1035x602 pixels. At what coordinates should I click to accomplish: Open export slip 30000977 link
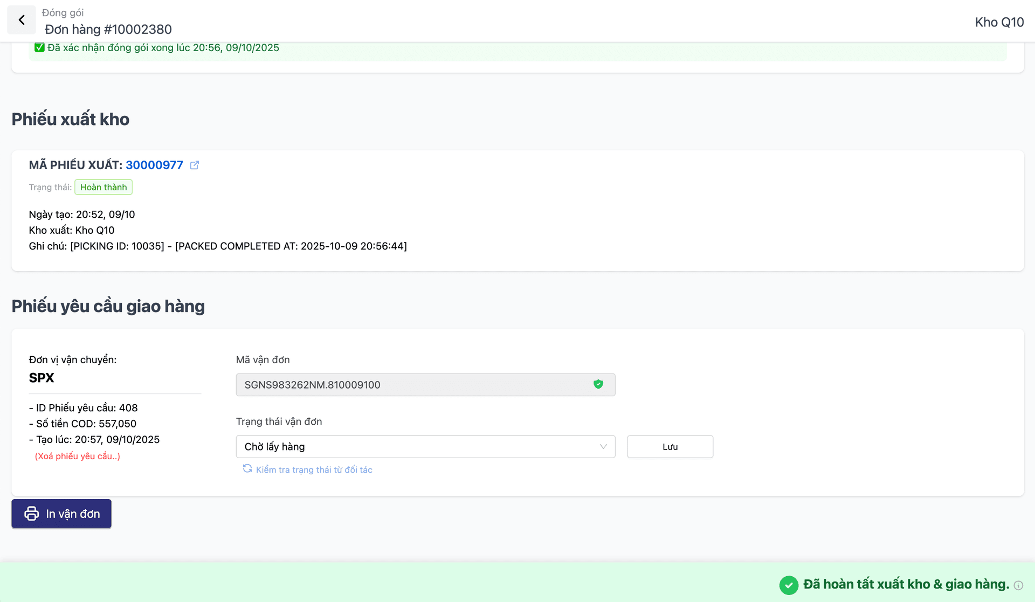154,165
